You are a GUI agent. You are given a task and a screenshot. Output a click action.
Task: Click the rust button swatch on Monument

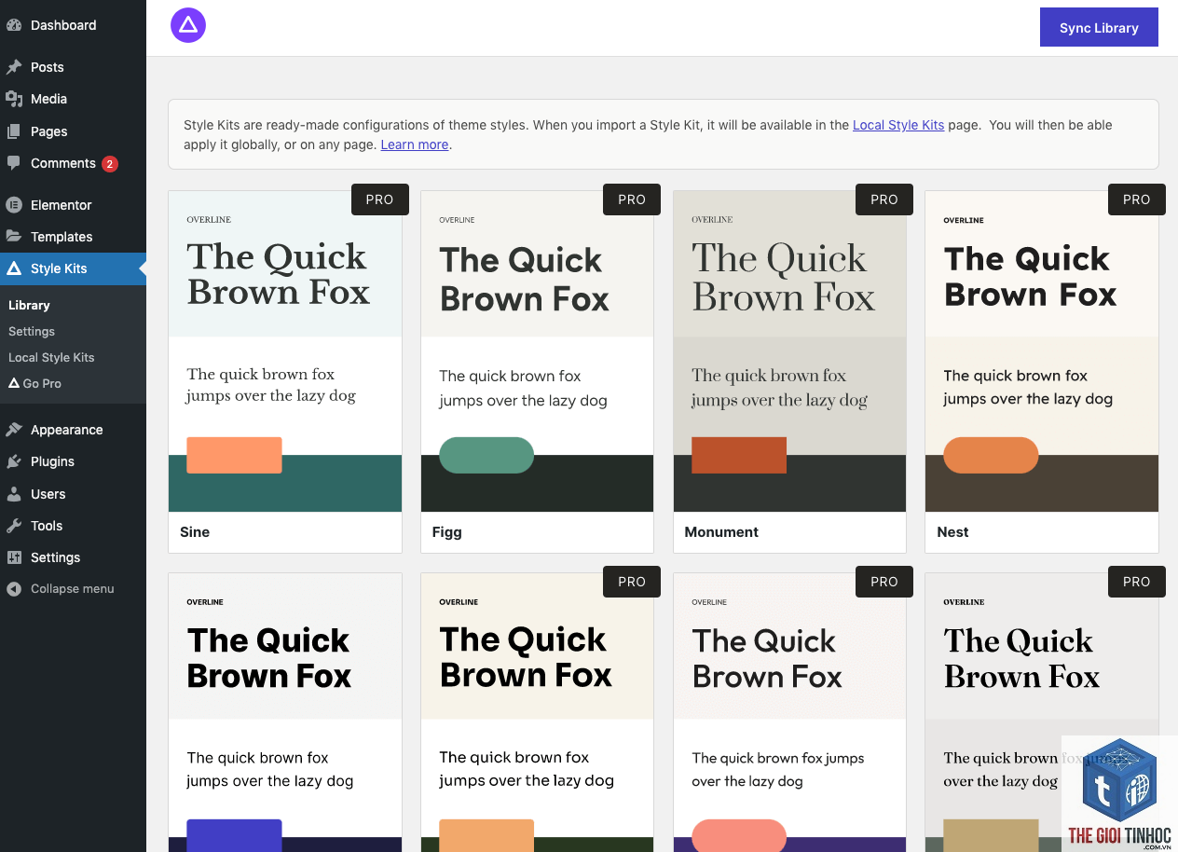[739, 455]
